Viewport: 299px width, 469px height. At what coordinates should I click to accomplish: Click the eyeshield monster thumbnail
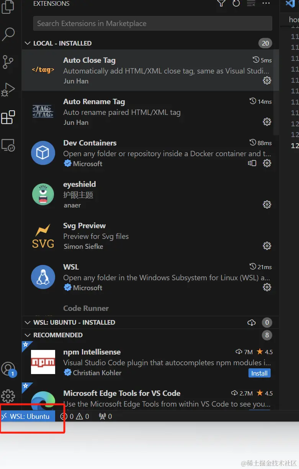tap(43, 194)
